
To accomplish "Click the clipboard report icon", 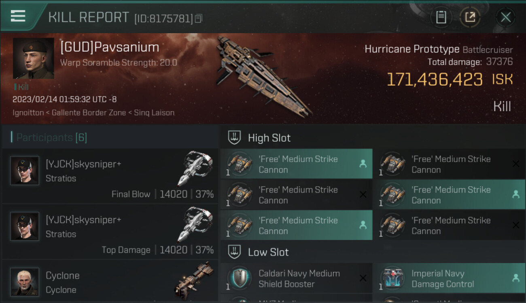I will [x=441, y=17].
